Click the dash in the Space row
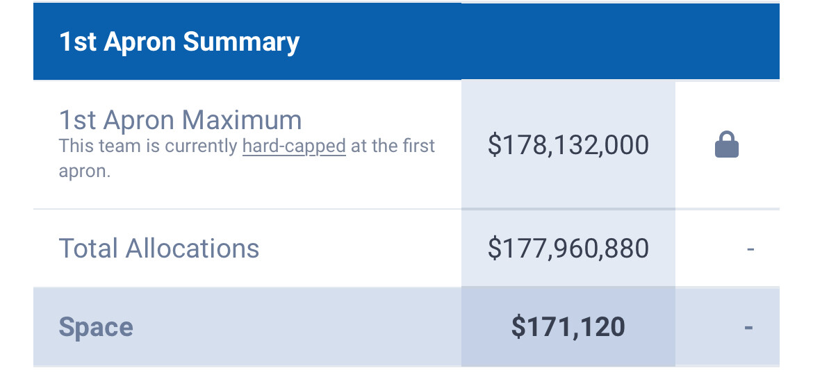813x377 pixels. point(748,326)
